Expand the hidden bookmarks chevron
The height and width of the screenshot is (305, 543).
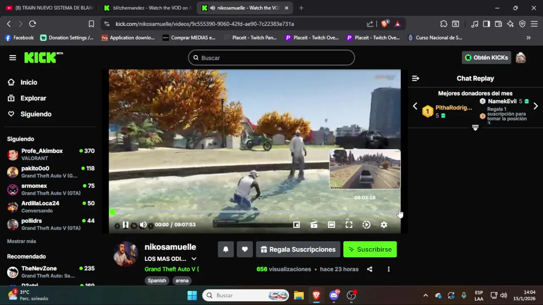click(528, 38)
